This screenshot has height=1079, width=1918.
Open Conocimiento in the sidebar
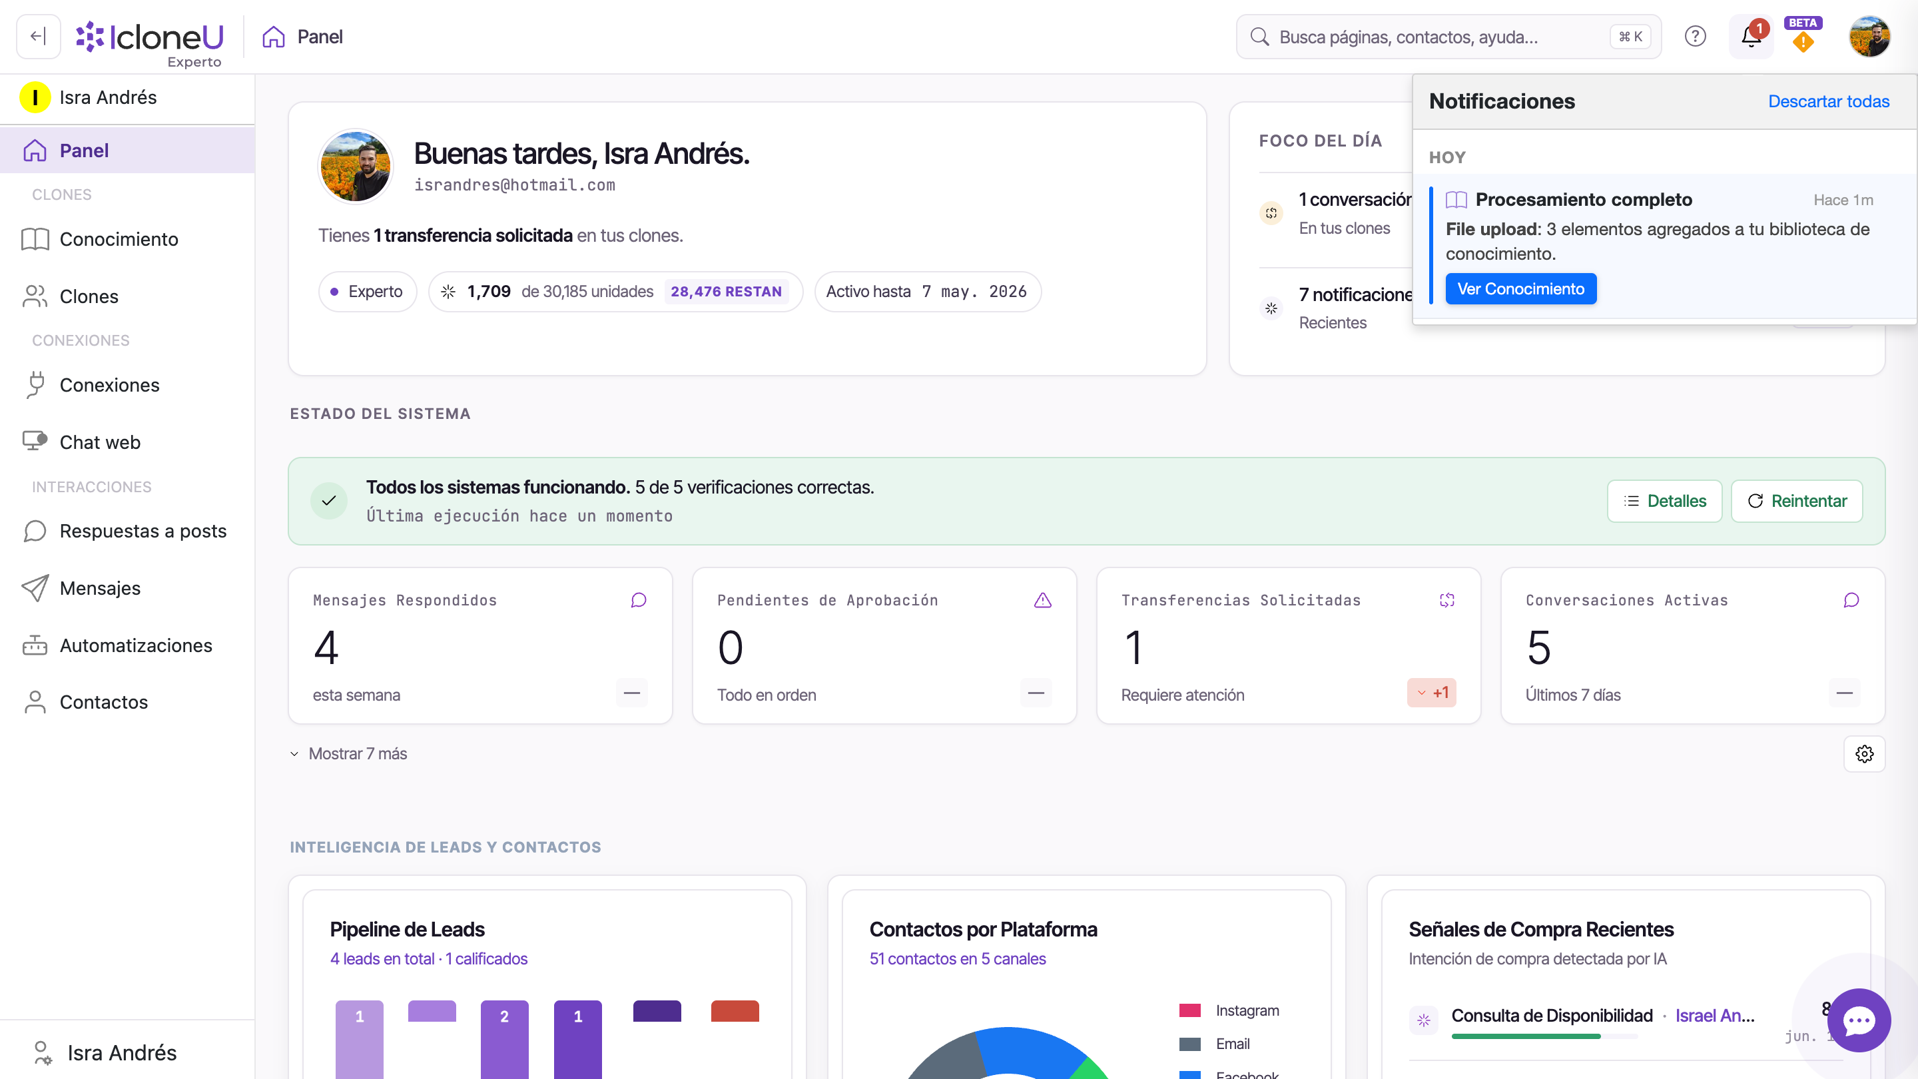pos(127,239)
